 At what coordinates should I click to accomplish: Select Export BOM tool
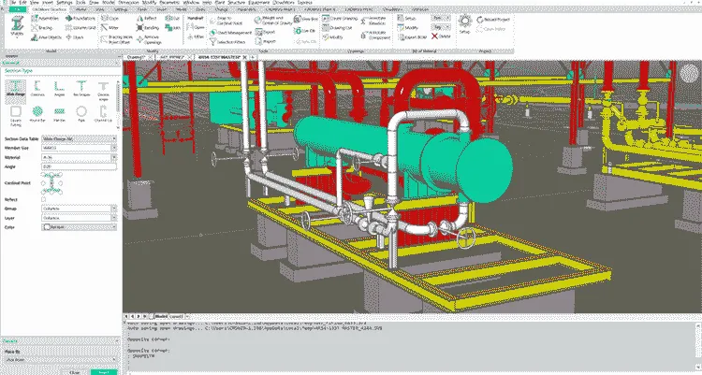pos(412,37)
